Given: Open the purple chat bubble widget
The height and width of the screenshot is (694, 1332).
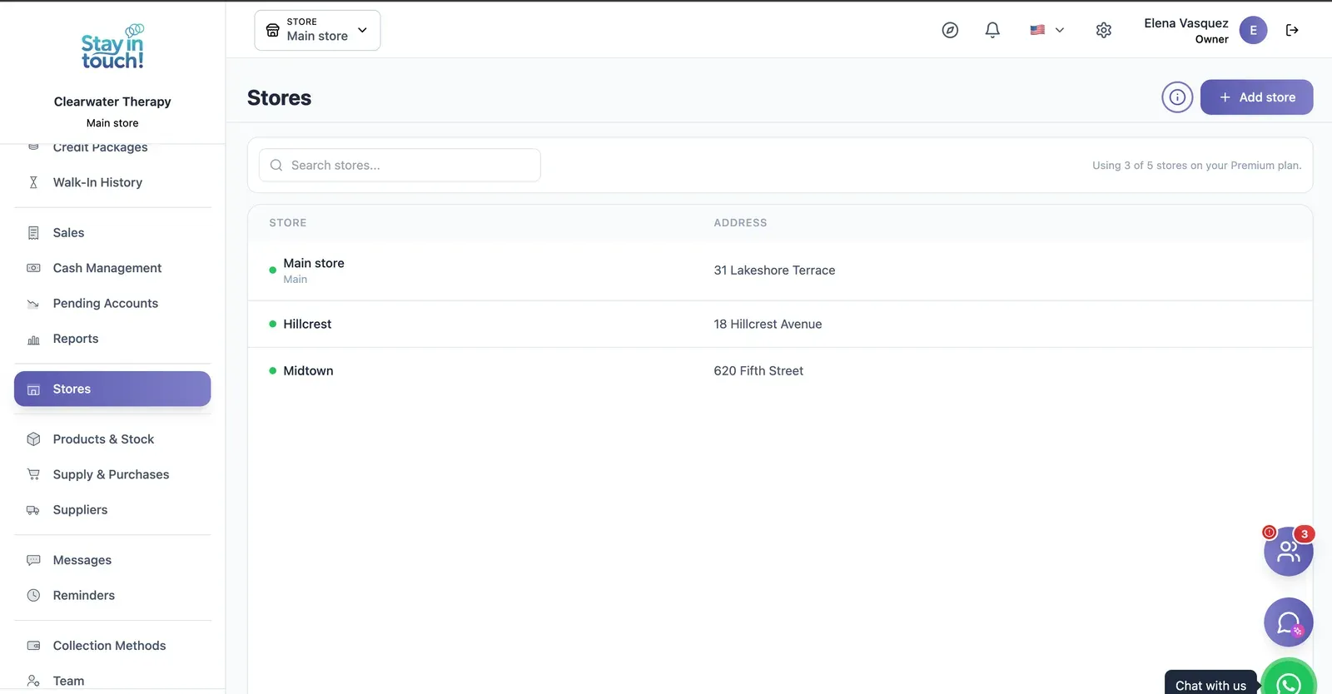Looking at the screenshot, I should coord(1288,622).
